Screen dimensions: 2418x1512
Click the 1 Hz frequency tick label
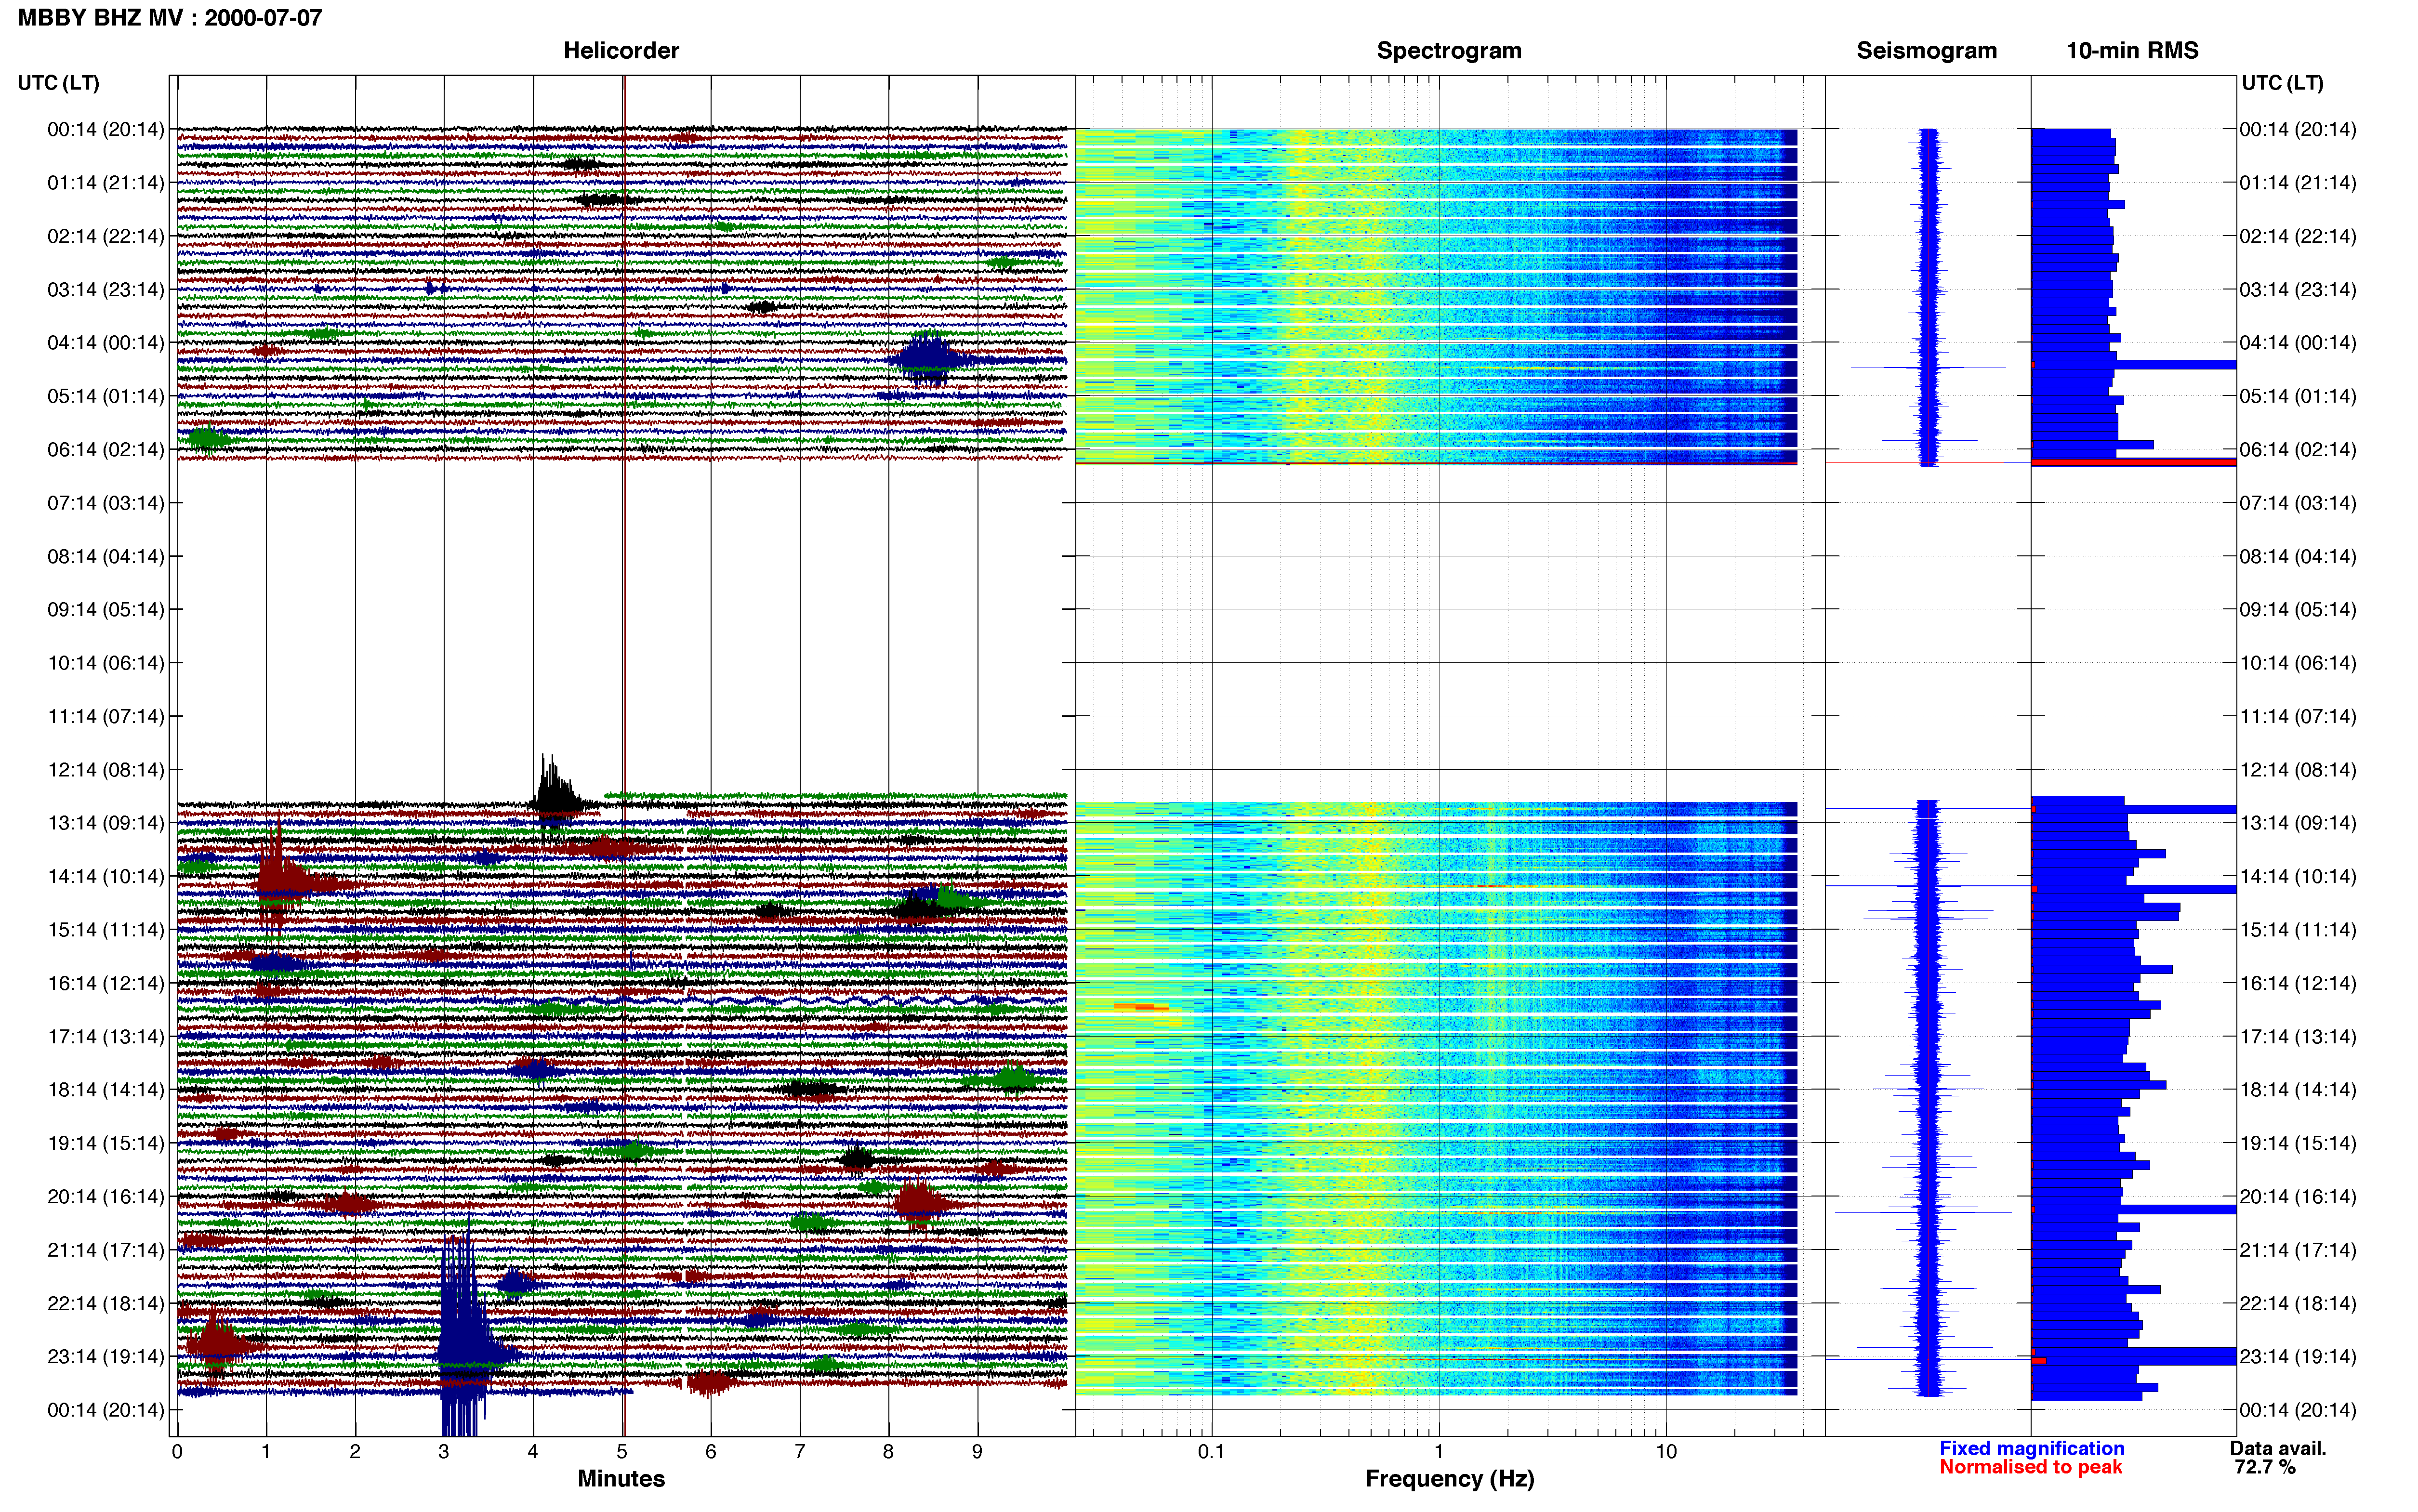(x=1439, y=1452)
